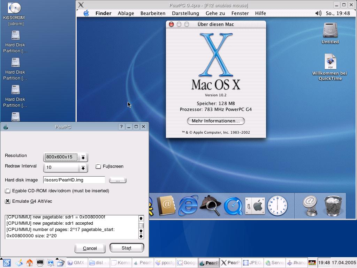Click the Clock icon in the Dock

[277, 206]
